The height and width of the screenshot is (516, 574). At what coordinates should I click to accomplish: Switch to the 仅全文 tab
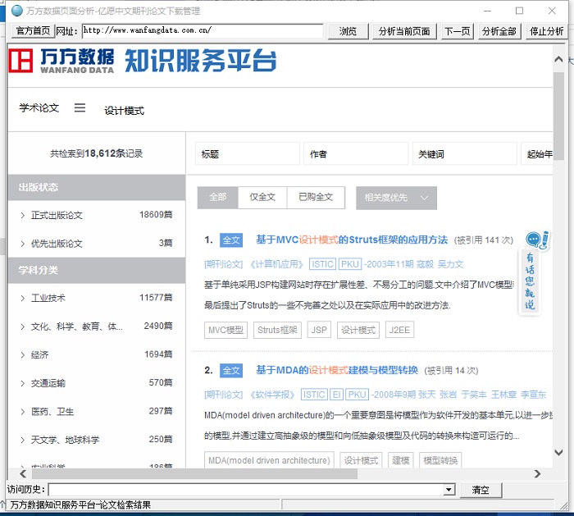262,198
